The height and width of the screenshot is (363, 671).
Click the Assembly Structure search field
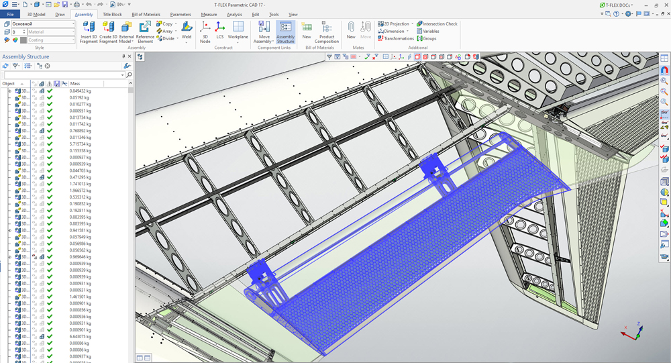tap(64, 75)
